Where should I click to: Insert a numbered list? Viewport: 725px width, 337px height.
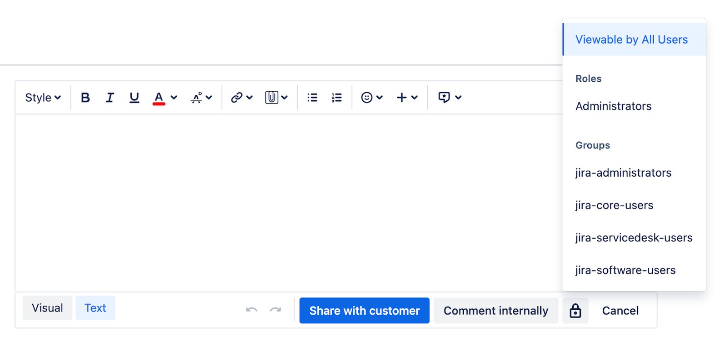pos(337,98)
